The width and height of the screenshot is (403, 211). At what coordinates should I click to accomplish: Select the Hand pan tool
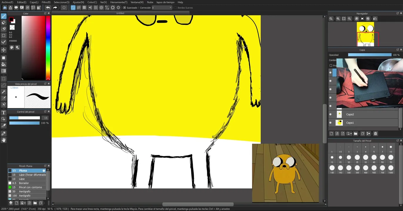coord(4,140)
